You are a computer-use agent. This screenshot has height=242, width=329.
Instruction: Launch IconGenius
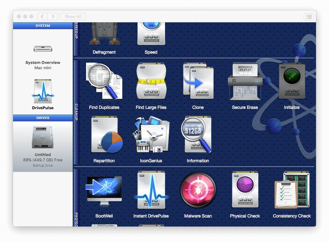tap(151, 134)
